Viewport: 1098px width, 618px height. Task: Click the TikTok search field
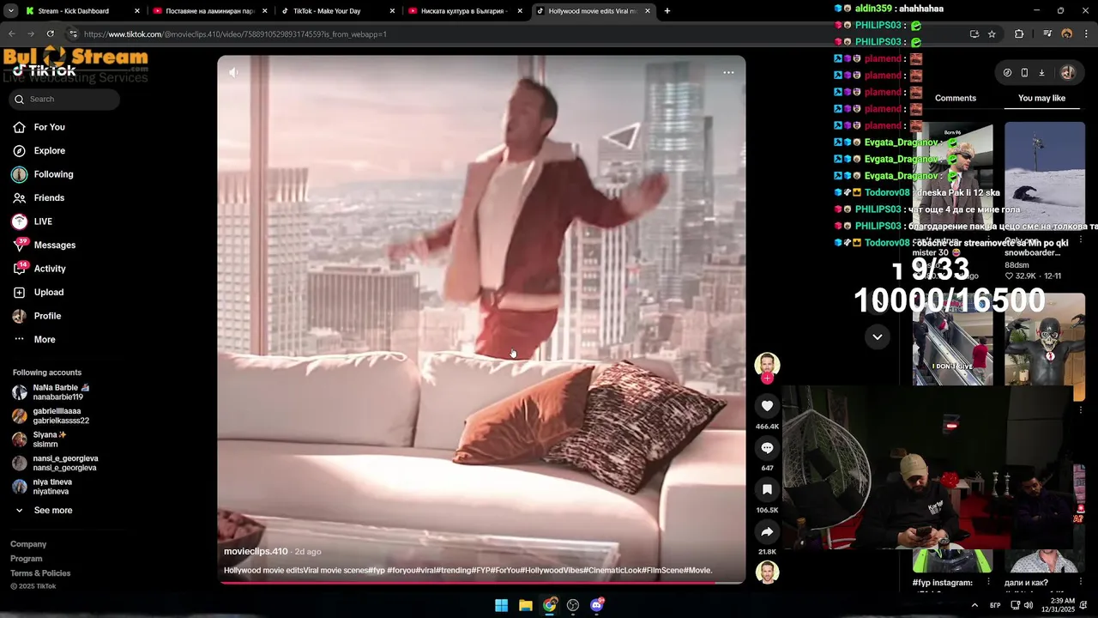[x=64, y=99]
